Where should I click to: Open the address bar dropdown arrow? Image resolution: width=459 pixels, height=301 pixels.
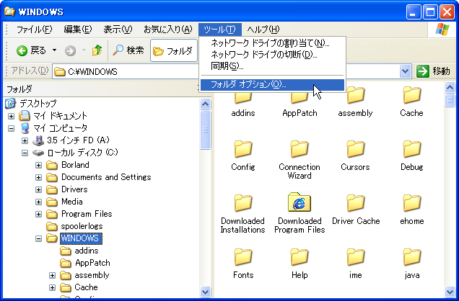point(408,71)
